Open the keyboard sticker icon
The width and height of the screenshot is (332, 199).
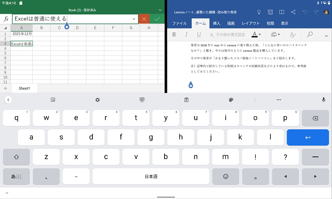pyautogui.click(x=53, y=100)
